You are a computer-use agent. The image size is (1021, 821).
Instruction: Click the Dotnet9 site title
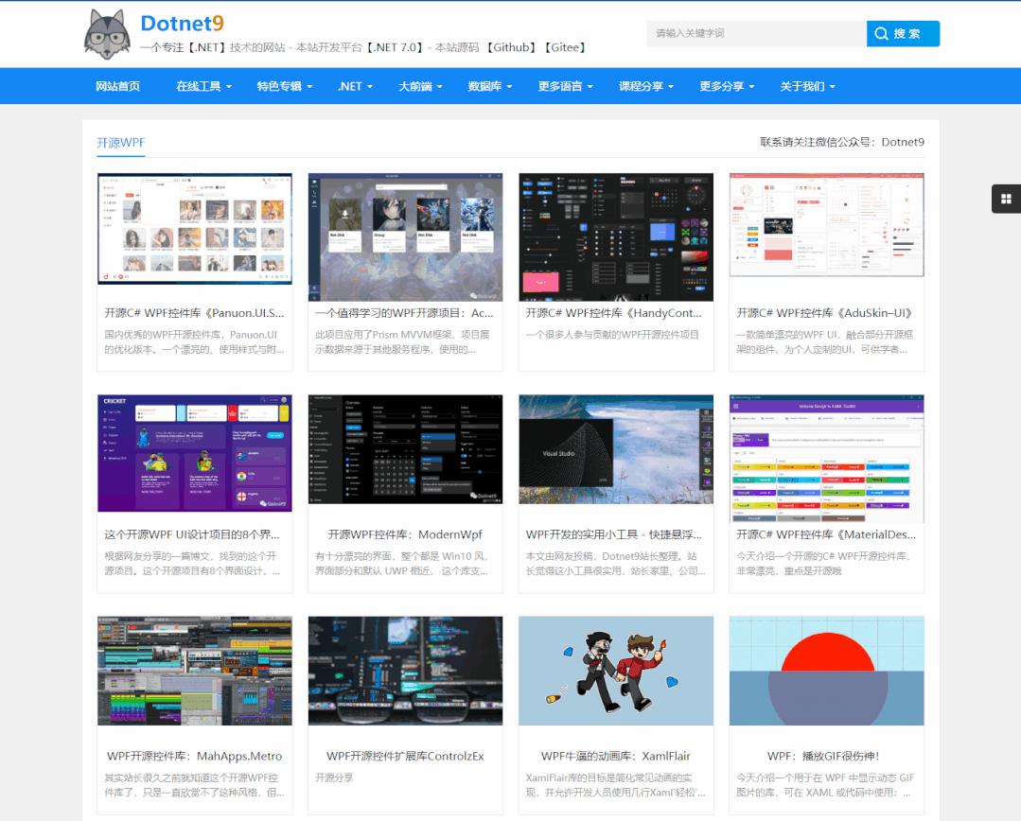tap(183, 24)
